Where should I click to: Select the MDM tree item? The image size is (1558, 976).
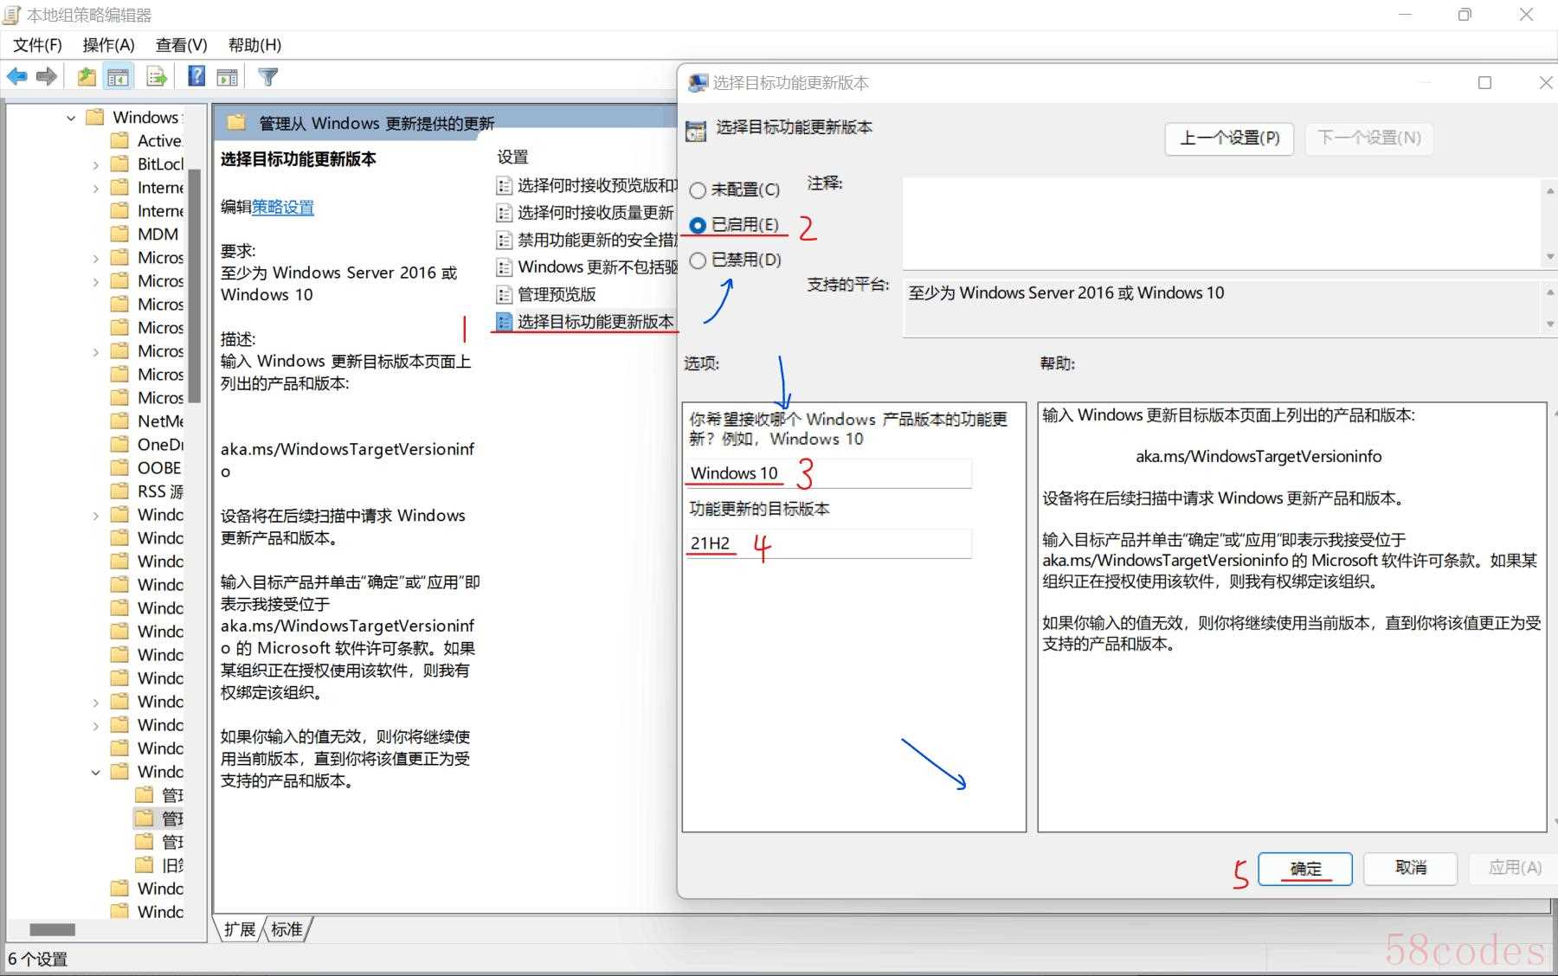158,234
